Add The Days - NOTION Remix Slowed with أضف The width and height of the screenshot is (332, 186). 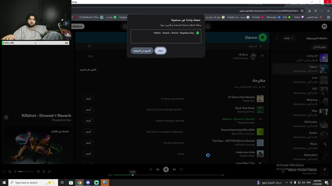click(88, 143)
